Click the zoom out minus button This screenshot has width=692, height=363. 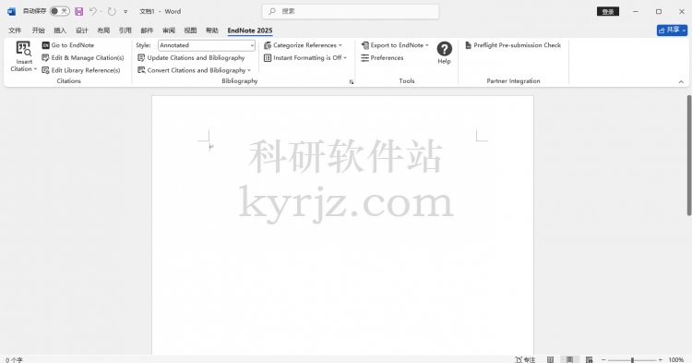point(603,360)
